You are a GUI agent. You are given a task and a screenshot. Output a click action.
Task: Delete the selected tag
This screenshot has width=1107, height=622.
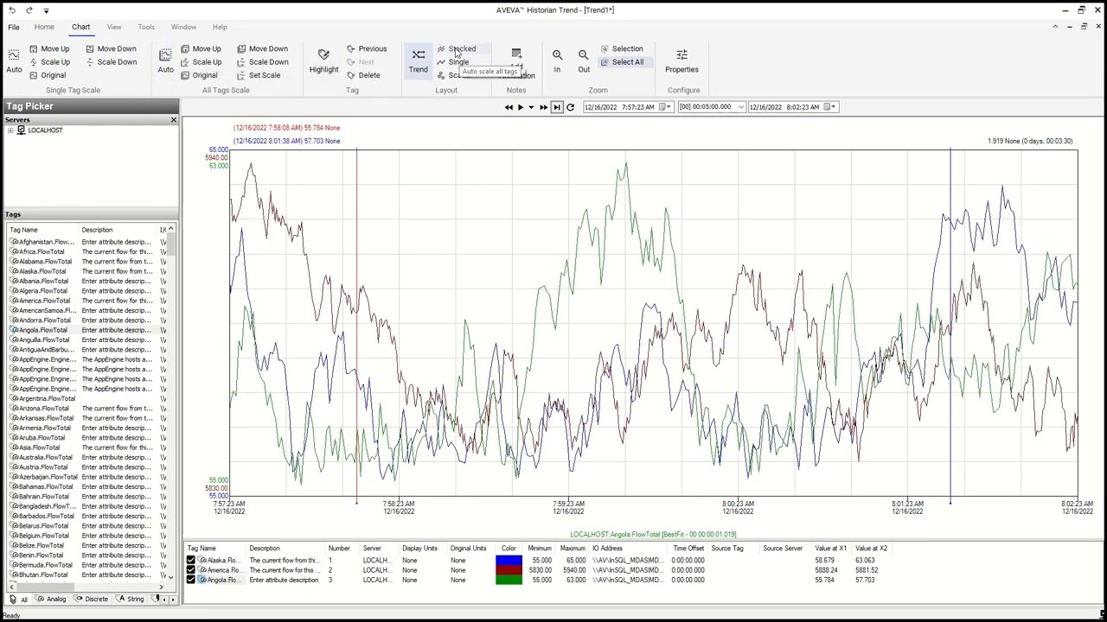(x=363, y=75)
